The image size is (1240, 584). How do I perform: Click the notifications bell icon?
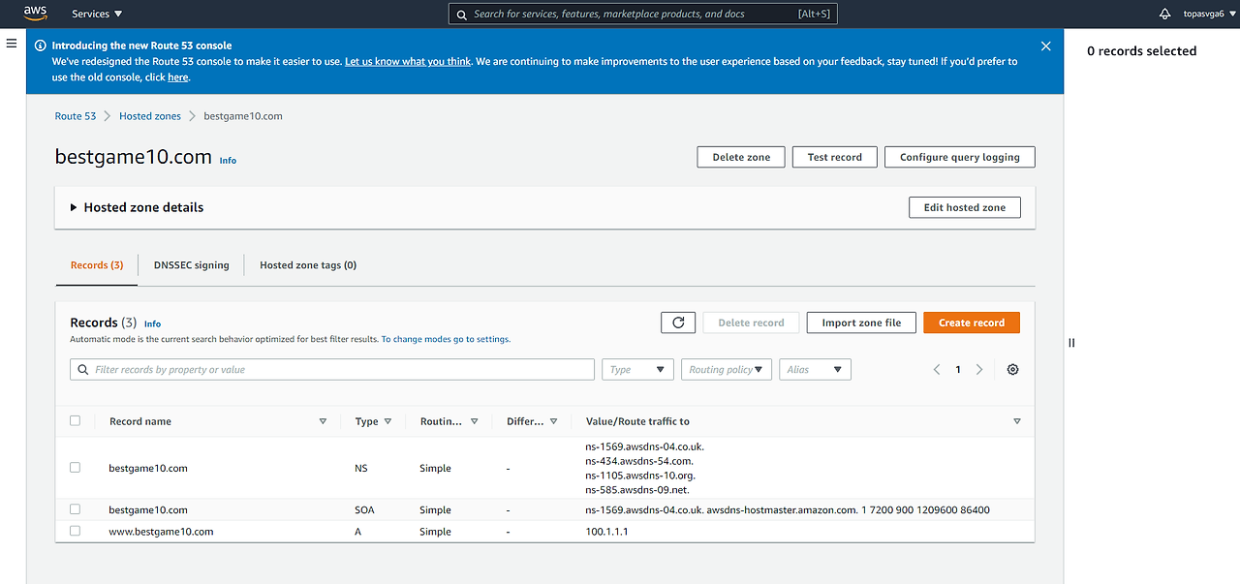1164,14
